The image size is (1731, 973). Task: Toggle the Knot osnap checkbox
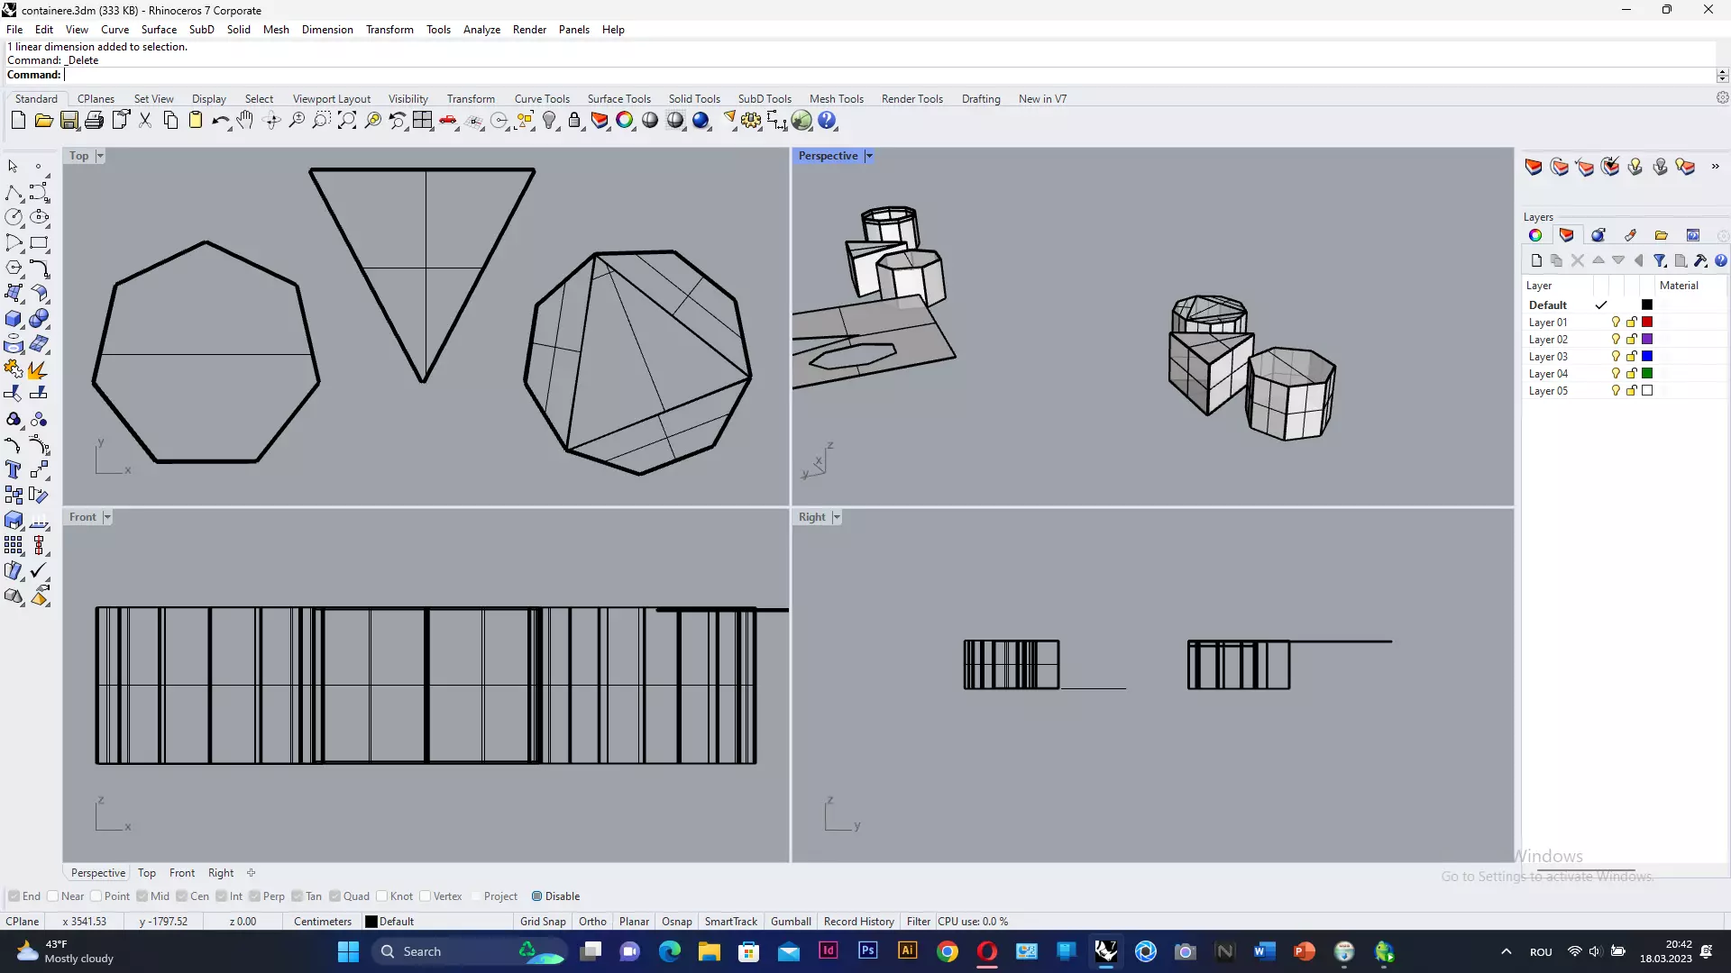(x=382, y=896)
